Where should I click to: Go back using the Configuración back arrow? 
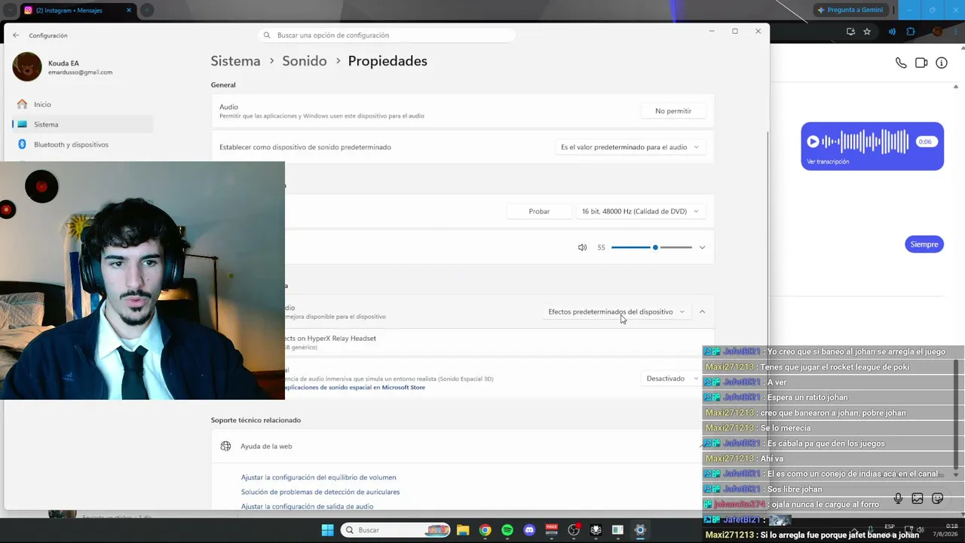pyautogui.click(x=16, y=35)
